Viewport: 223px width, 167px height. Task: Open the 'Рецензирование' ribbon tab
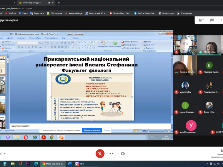51,38
